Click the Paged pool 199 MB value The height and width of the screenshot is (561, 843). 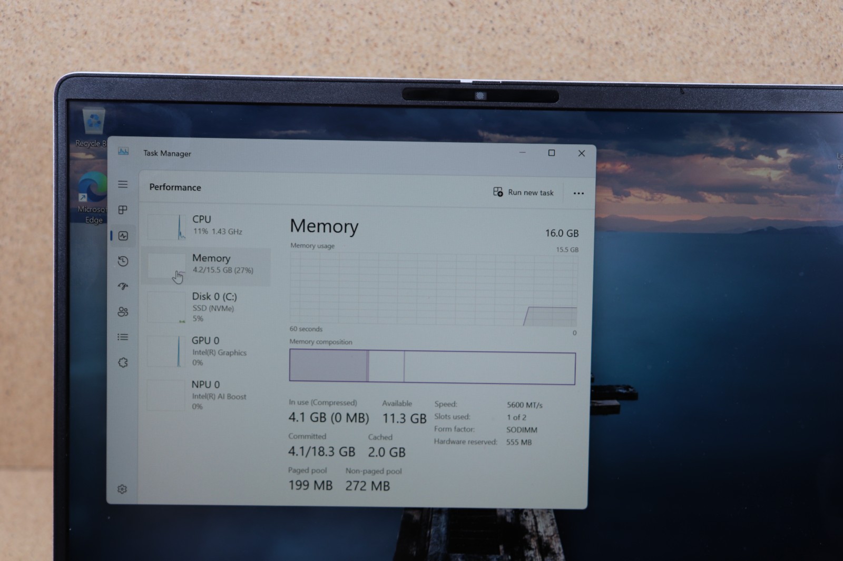[x=310, y=485]
